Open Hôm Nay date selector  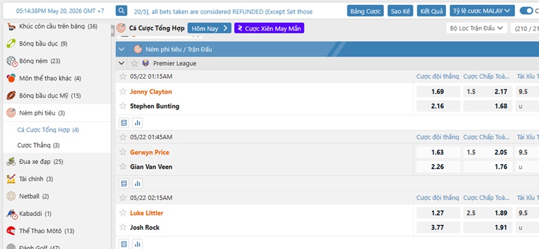click(x=209, y=28)
